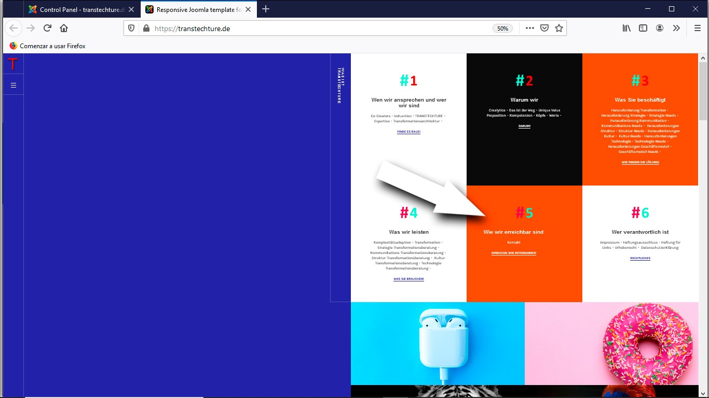Open WIR FINDEN DIE LÖSUNG! link
709x398 pixels.
tap(640, 163)
